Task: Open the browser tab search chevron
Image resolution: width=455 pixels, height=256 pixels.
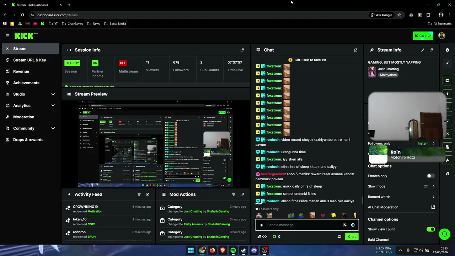Action: pyautogui.click(x=5, y=5)
